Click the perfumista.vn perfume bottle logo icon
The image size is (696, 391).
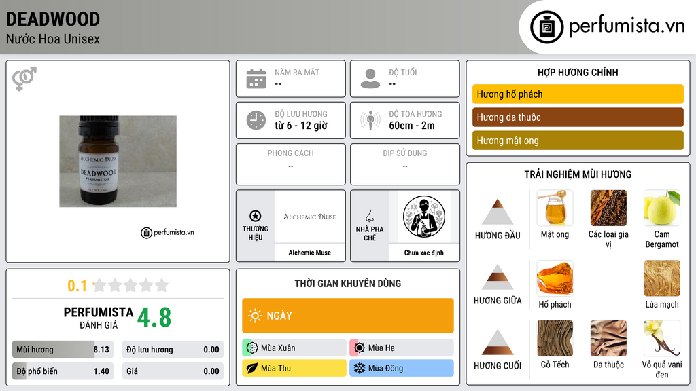point(546,27)
